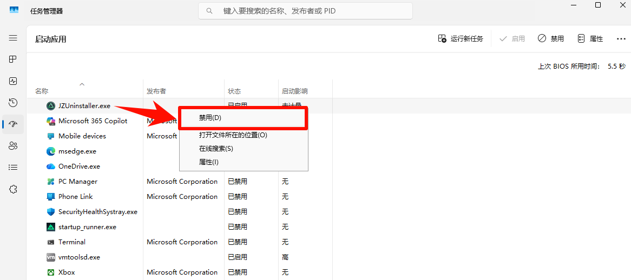Click the search box for name or PID
The height and width of the screenshot is (280, 631).
[305, 11]
